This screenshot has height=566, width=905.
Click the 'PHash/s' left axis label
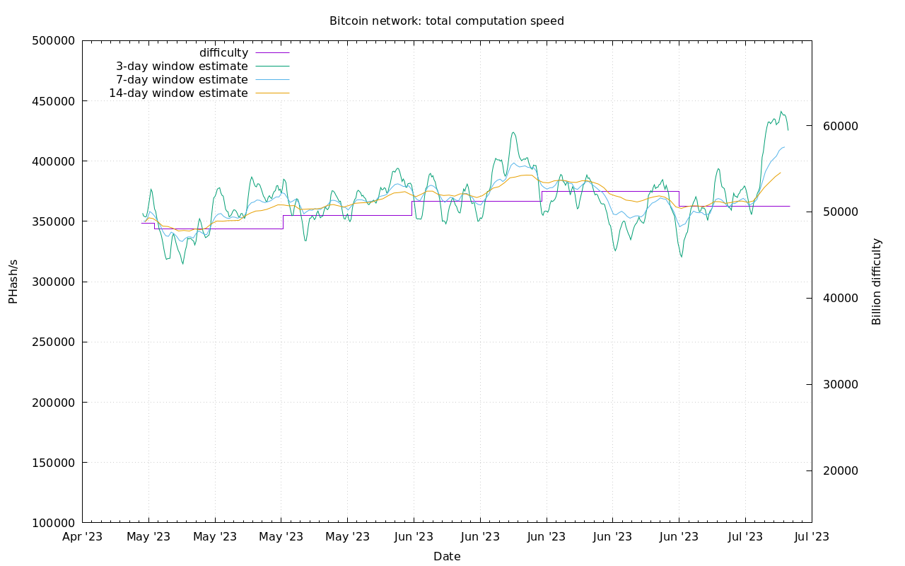tap(13, 282)
